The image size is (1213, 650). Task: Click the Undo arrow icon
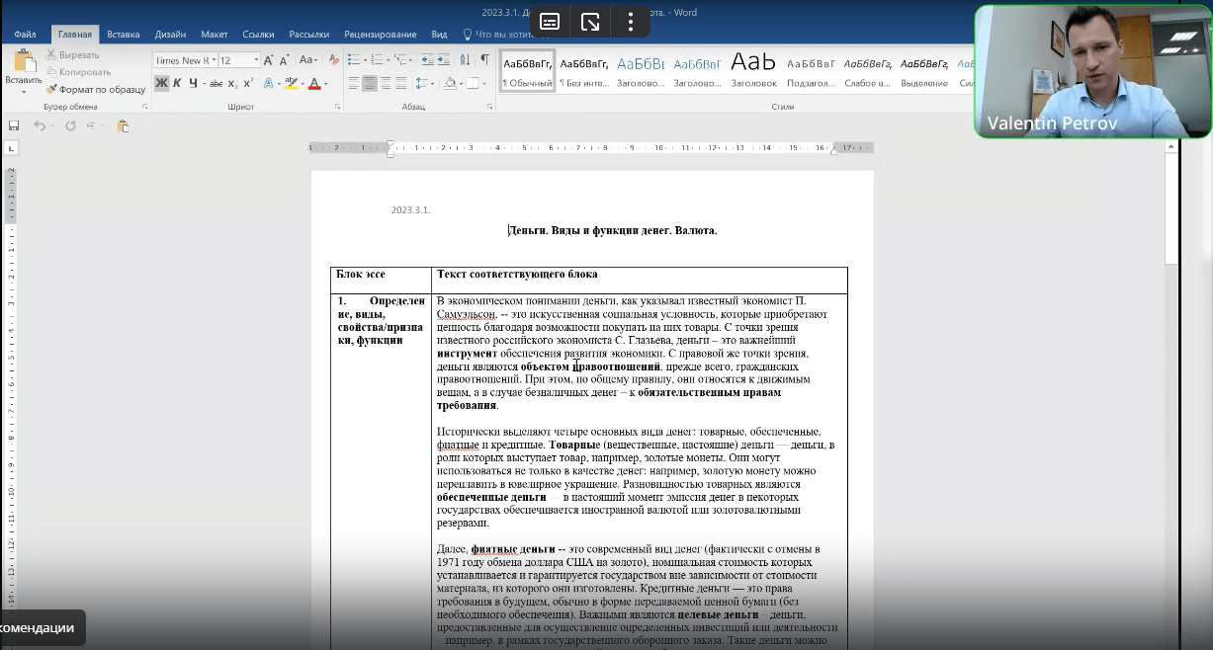pos(39,125)
